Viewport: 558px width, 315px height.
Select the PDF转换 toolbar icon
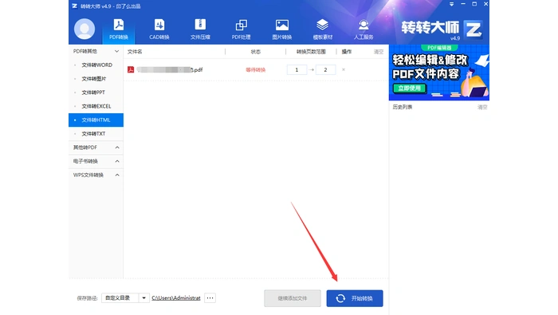119,30
